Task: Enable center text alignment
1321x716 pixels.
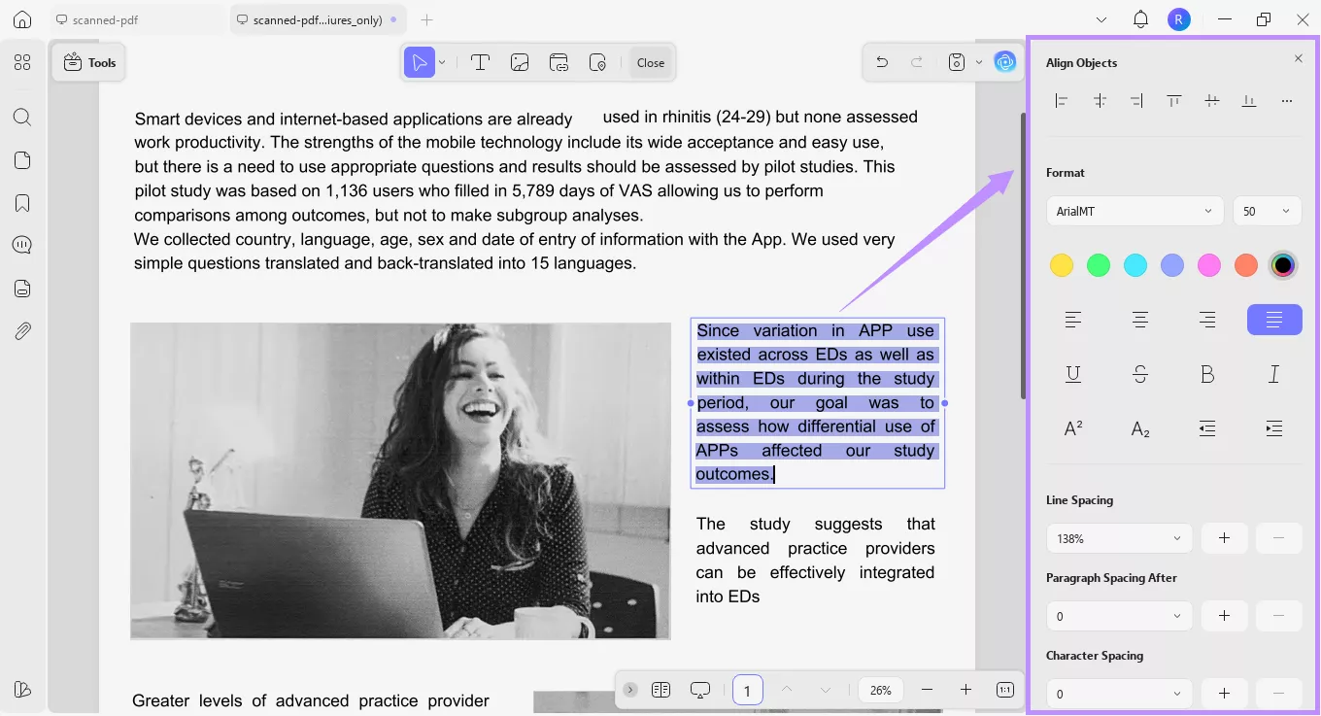Action: pos(1139,319)
